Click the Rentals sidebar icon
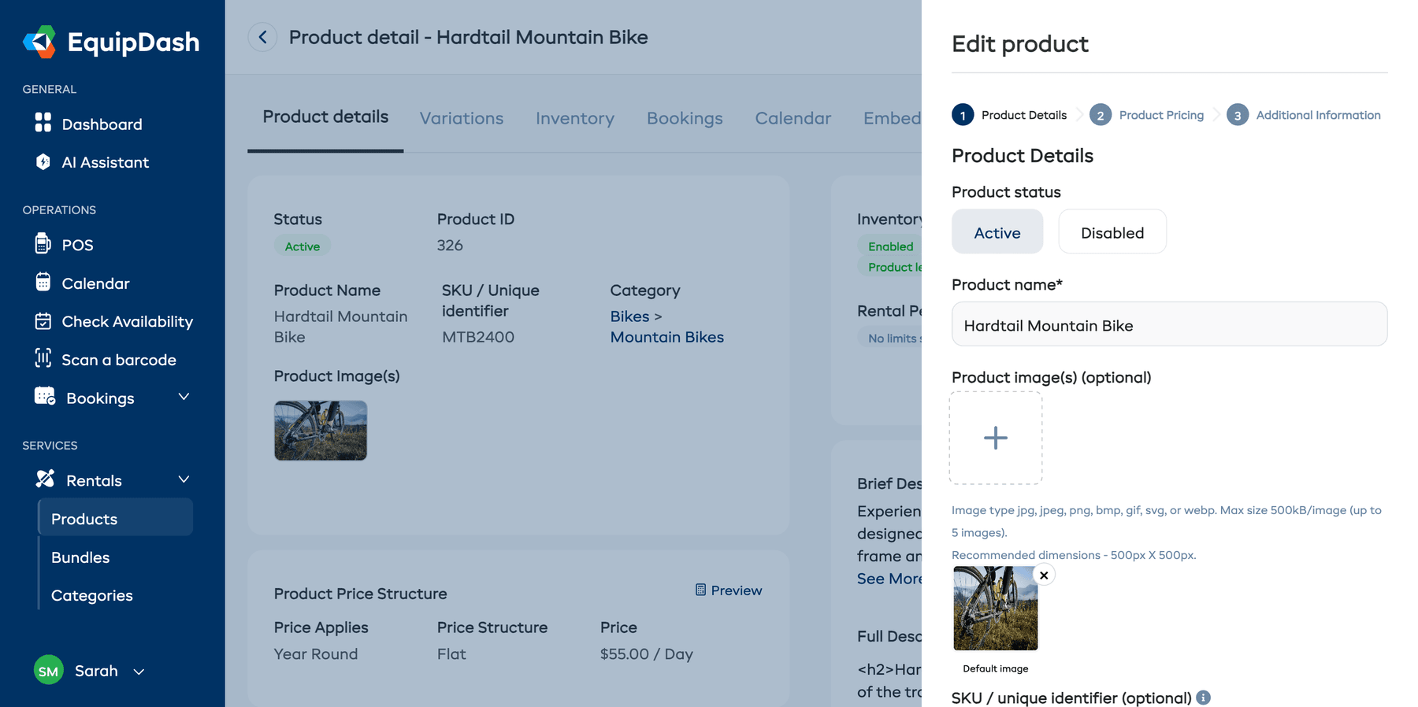The height and width of the screenshot is (707, 1418). pyautogui.click(x=45, y=479)
